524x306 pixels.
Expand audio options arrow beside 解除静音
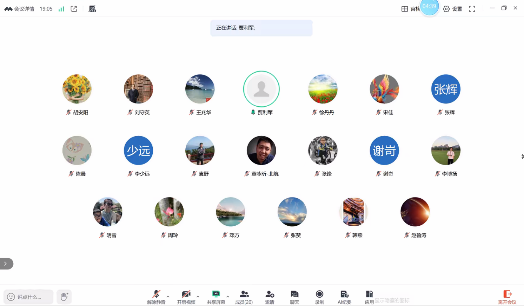[x=168, y=297]
